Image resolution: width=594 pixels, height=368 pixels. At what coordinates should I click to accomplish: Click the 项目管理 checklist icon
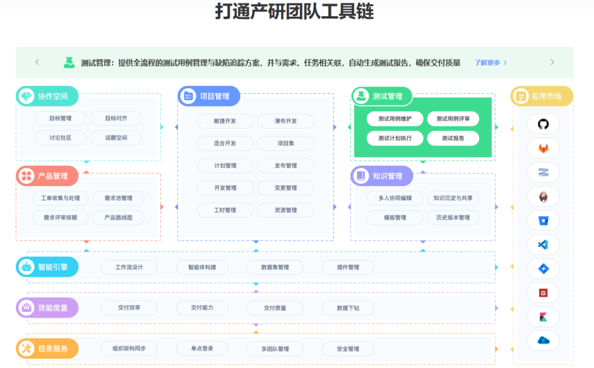189,96
